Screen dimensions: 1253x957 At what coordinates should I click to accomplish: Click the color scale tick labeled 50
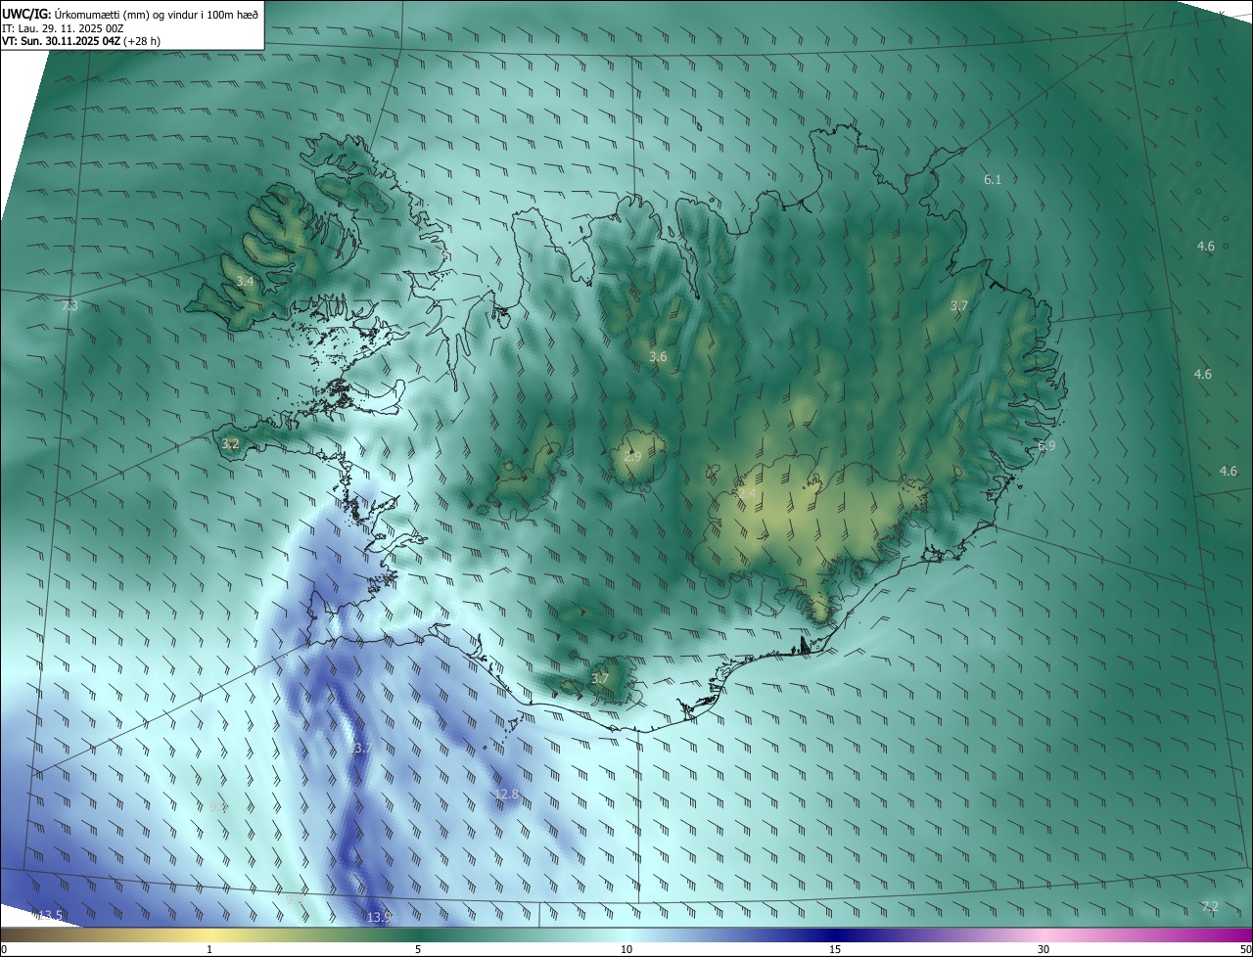(1245, 949)
